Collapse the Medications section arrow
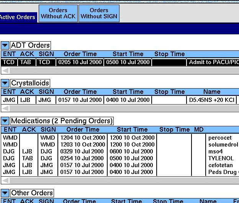The width and height of the screenshot is (239, 203). click(x=5, y=121)
